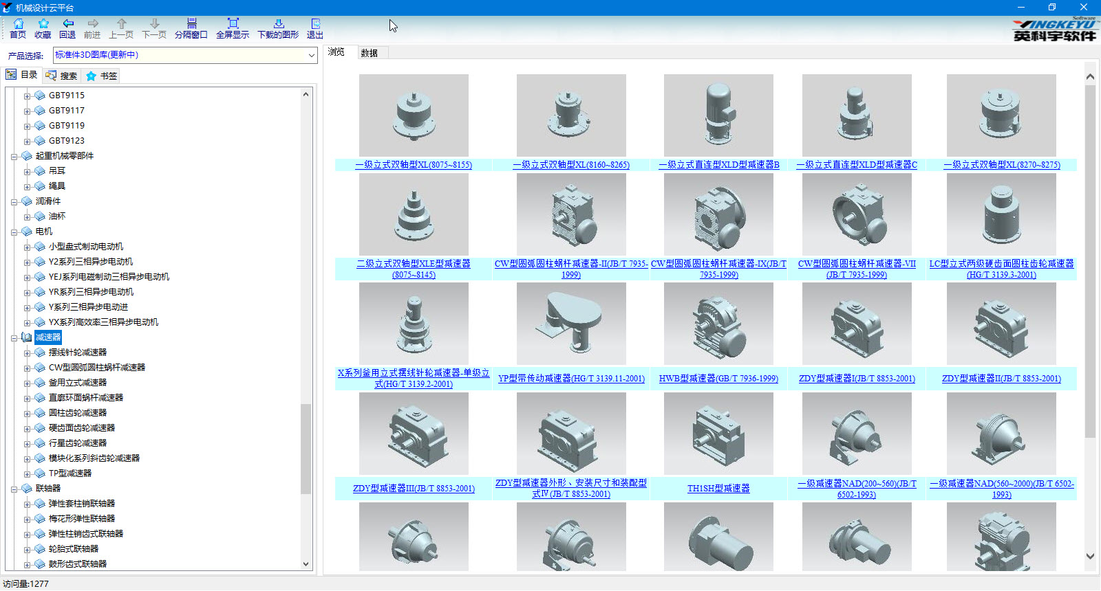1101x591 pixels.
Task: Expand the 摆线针轮减速器 tree node
Action: pyautogui.click(x=27, y=353)
